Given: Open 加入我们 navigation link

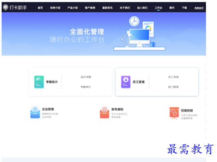Looking at the screenshot, I should (142, 8).
